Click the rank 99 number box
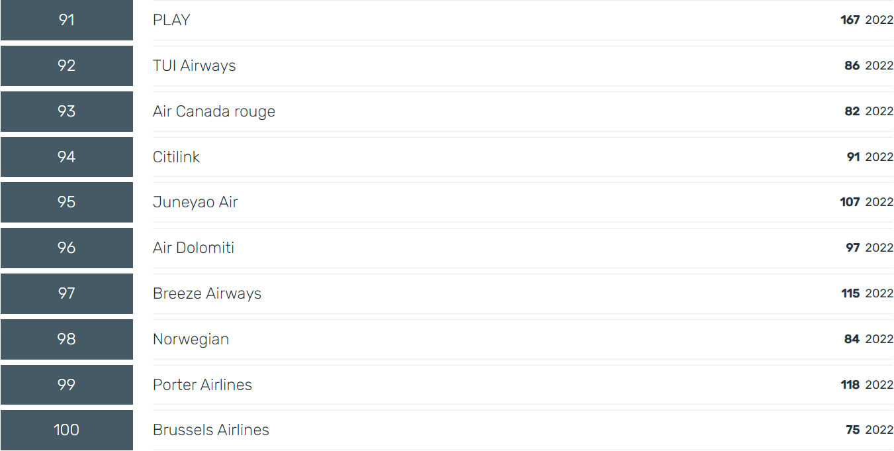Viewport: 894px width, 451px height. (67, 385)
